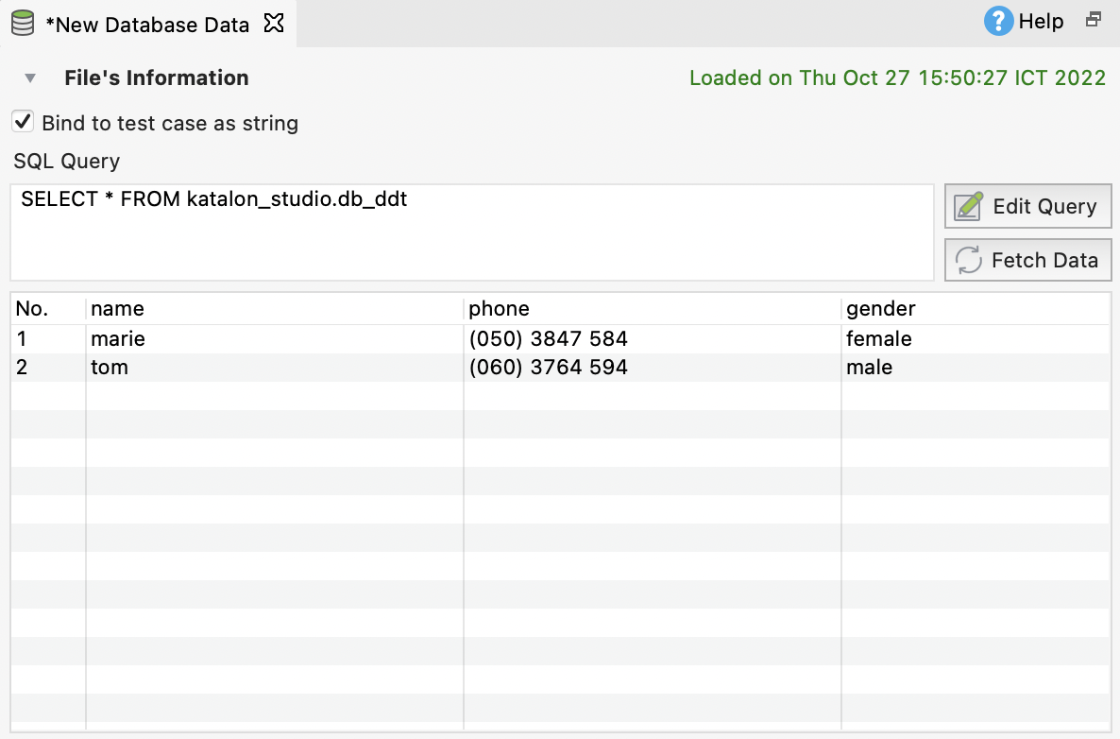Click the Loaded on timestamp text
Screen dimensions: 1120x739
[898, 77]
